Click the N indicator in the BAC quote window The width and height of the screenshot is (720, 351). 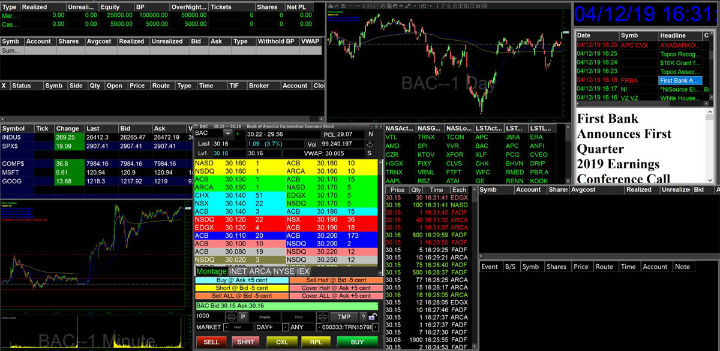pyautogui.click(x=371, y=134)
